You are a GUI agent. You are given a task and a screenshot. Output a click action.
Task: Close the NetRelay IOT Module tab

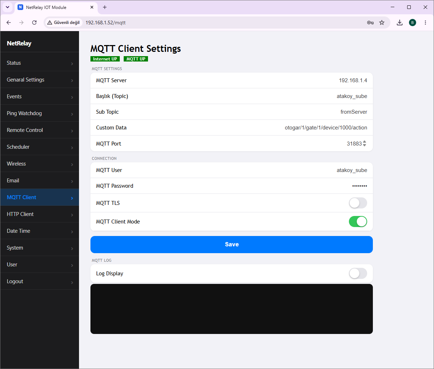(92, 7)
